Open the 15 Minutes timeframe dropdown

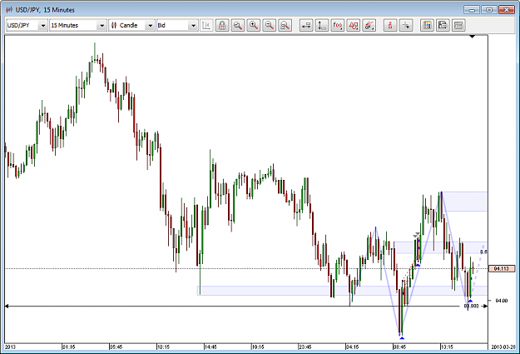[x=78, y=25]
